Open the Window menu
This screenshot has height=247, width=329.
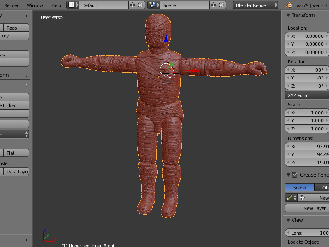click(x=35, y=5)
